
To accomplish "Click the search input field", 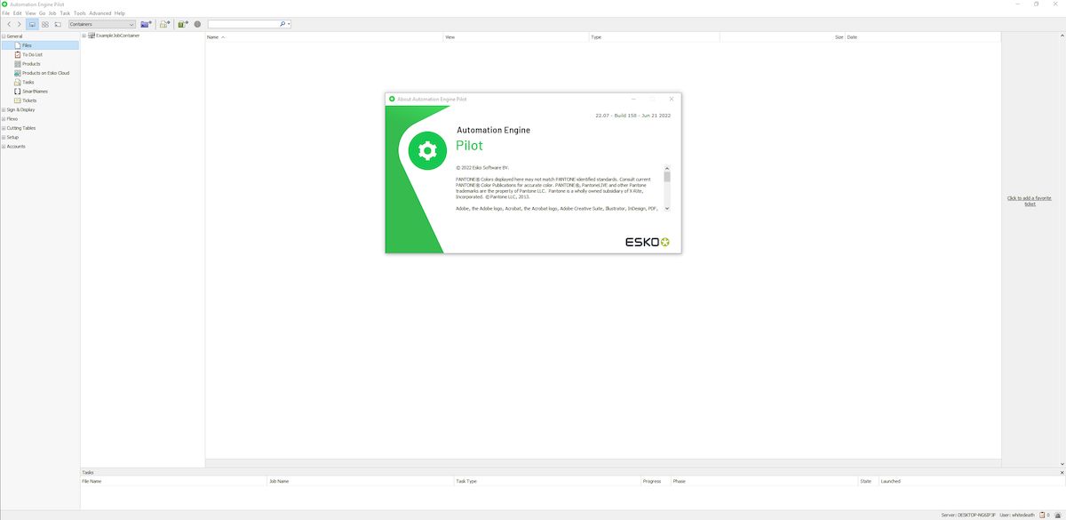I will pos(243,24).
